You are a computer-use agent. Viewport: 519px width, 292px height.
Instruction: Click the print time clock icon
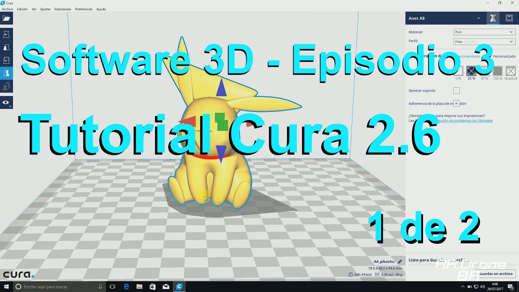click(351, 275)
